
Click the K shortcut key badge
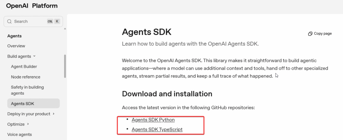click(x=57, y=21)
